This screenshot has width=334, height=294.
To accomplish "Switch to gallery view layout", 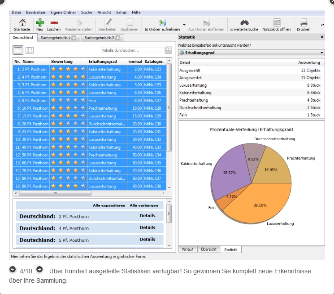I will click(30, 50).
